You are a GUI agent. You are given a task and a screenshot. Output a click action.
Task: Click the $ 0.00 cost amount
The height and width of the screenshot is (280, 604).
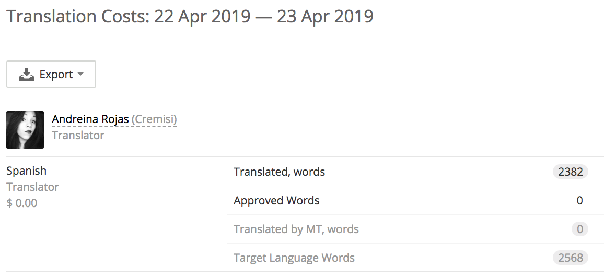point(22,203)
